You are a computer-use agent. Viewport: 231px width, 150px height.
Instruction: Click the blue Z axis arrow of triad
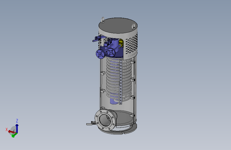pos(17,128)
